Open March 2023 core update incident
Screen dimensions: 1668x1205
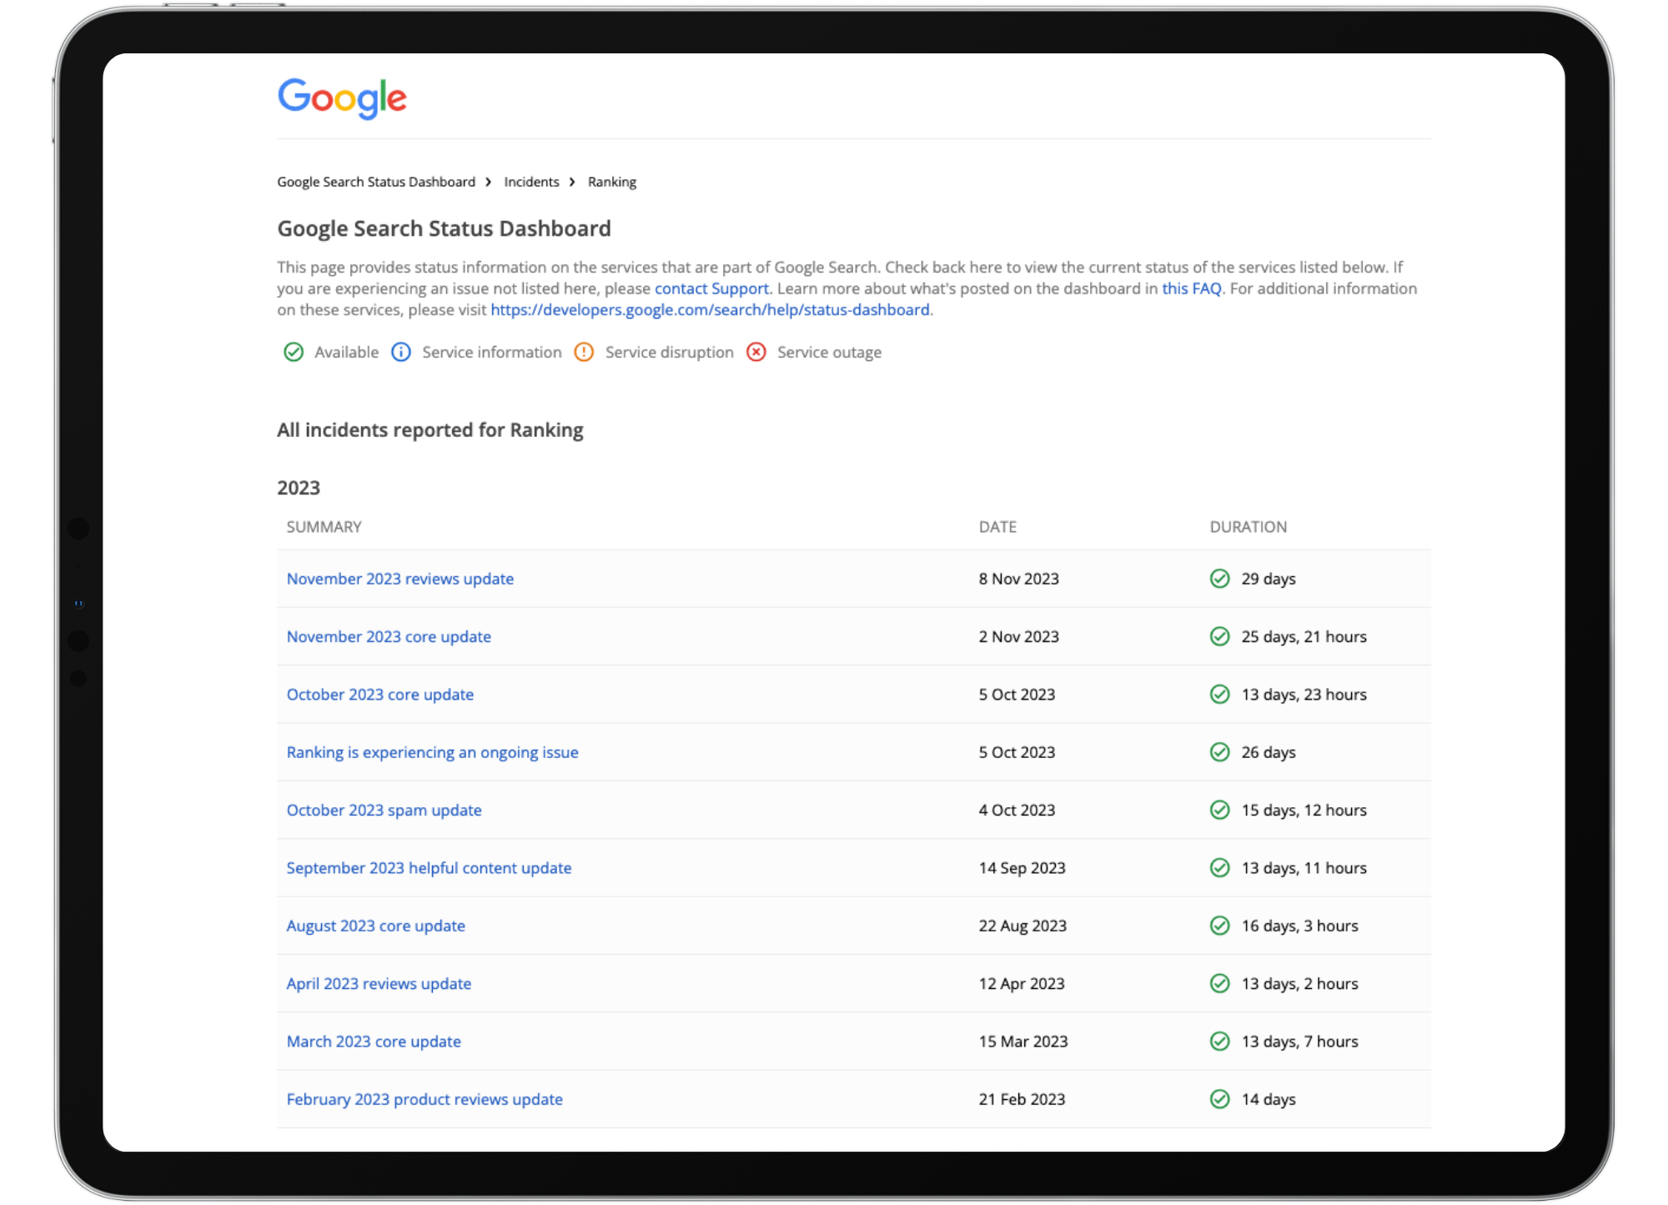[374, 1042]
